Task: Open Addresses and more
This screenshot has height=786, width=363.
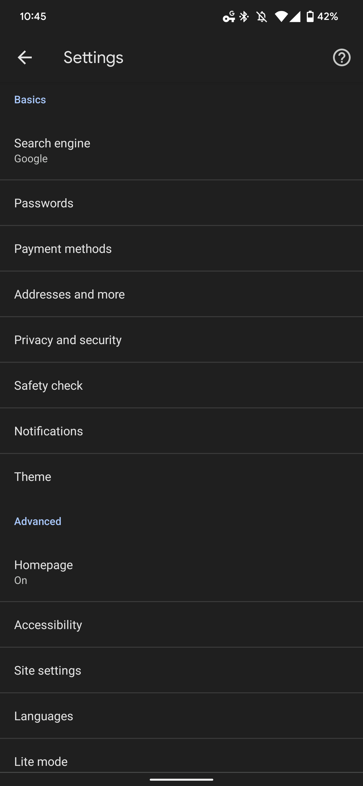Action: pyautogui.click(x=181, y=294)
